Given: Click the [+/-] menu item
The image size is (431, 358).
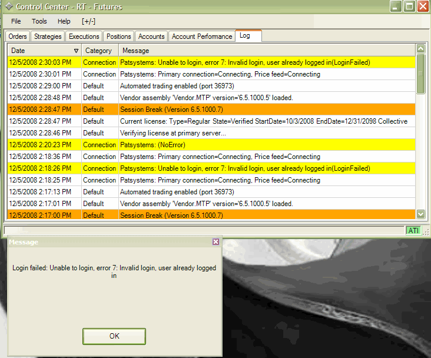Looking at the screenshot, I should pyautogui.click(x=88, y=21).
